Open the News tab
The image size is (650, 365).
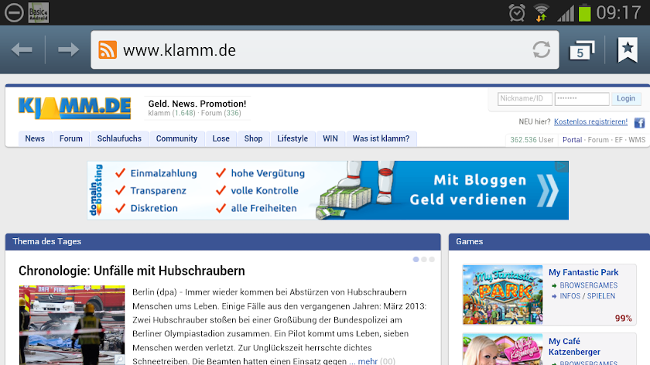pos(35,138)
